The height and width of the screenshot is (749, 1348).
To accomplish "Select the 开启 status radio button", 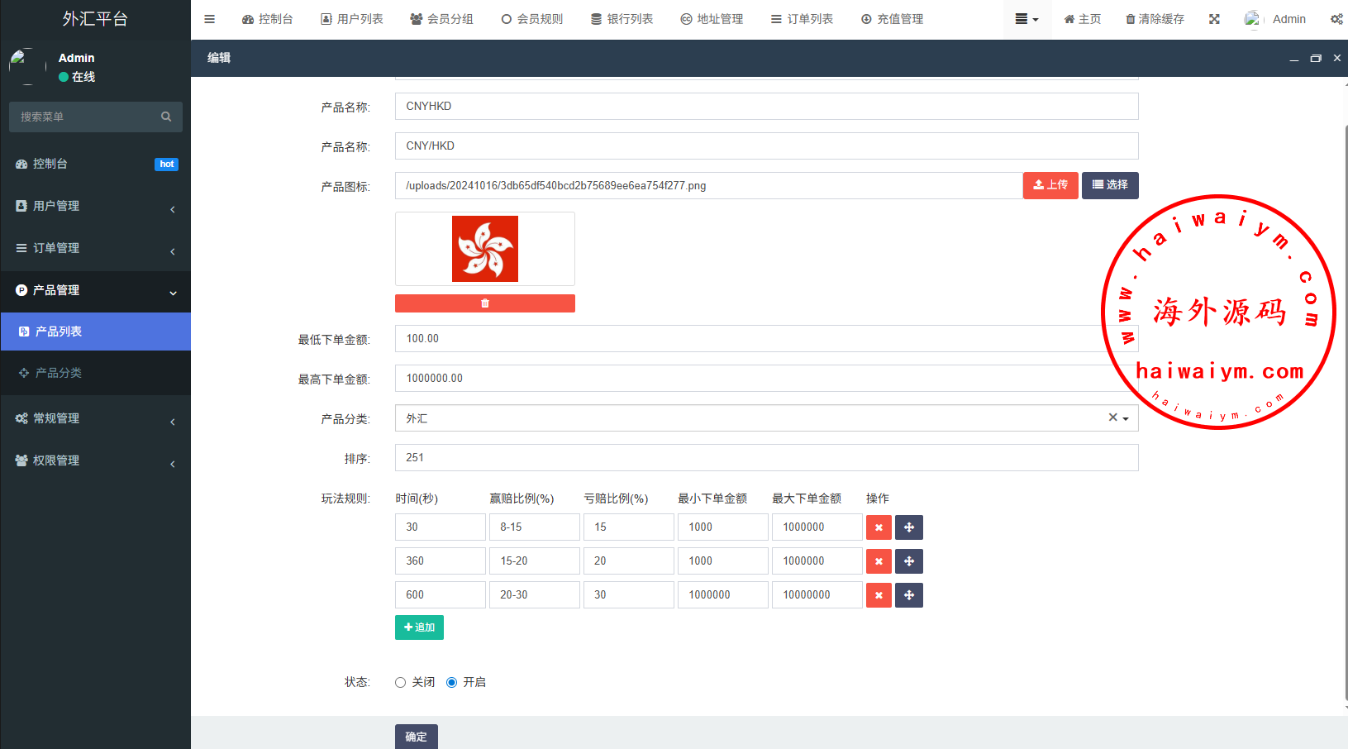I will [x=451, y=682].
